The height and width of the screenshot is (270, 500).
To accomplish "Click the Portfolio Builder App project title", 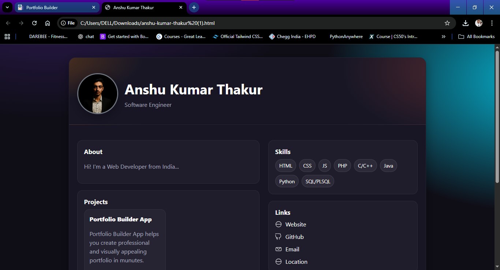I will (x=120, y=220).
